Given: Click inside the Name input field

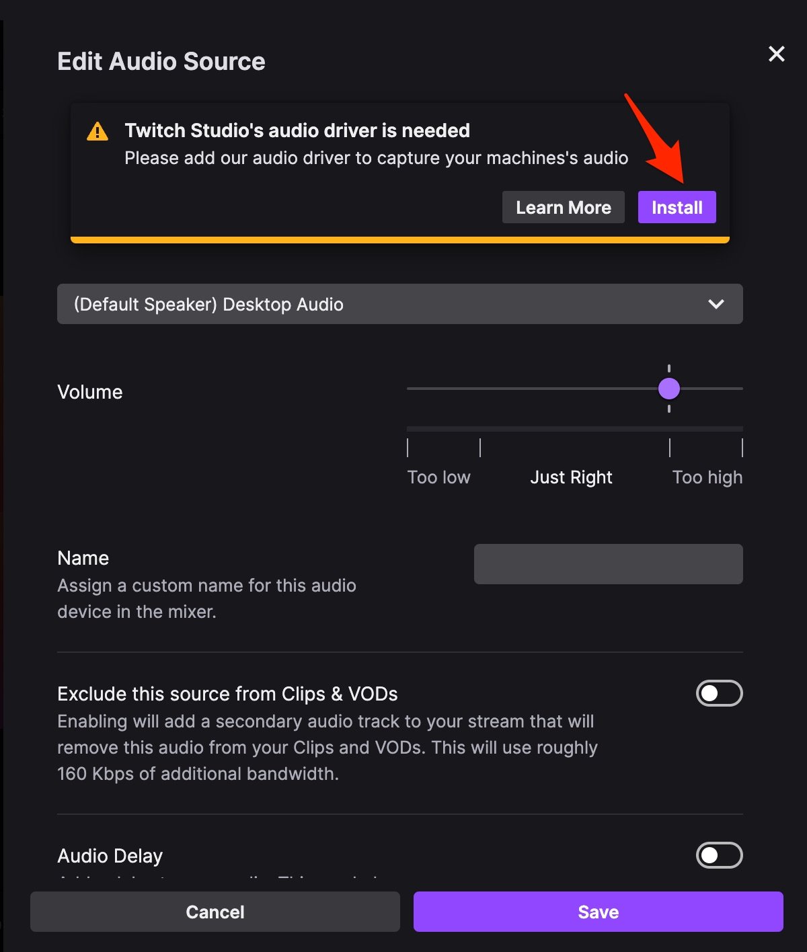Looking at the screenshot, I should point(608,563).
